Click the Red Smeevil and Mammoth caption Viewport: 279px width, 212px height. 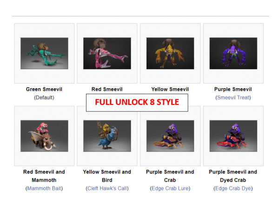click(44, 176)
